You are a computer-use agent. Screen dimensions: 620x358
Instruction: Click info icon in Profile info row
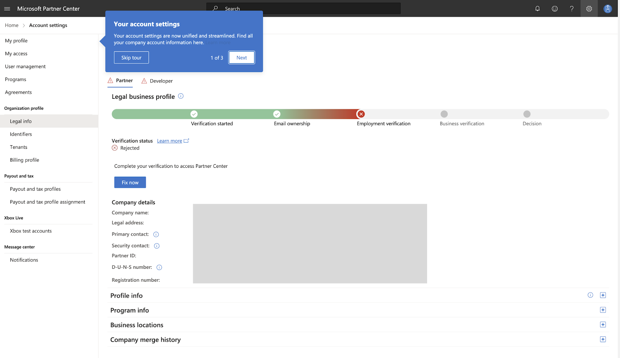pos(590,295)
